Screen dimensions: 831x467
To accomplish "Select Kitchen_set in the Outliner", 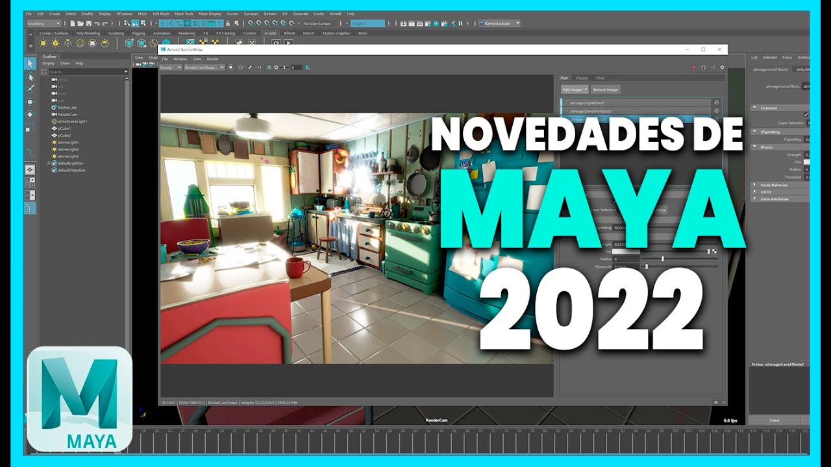I will click(68, 107).
